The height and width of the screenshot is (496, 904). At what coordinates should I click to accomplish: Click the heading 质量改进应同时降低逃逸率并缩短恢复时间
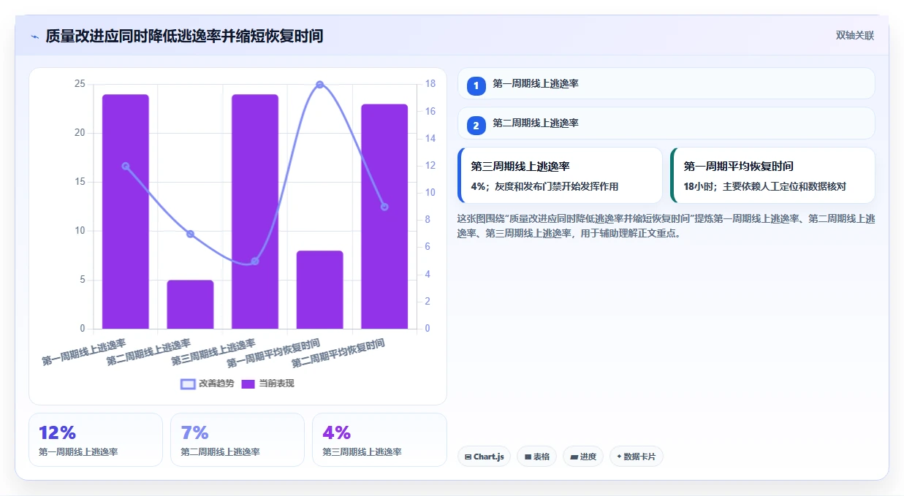tap(184, 36)
